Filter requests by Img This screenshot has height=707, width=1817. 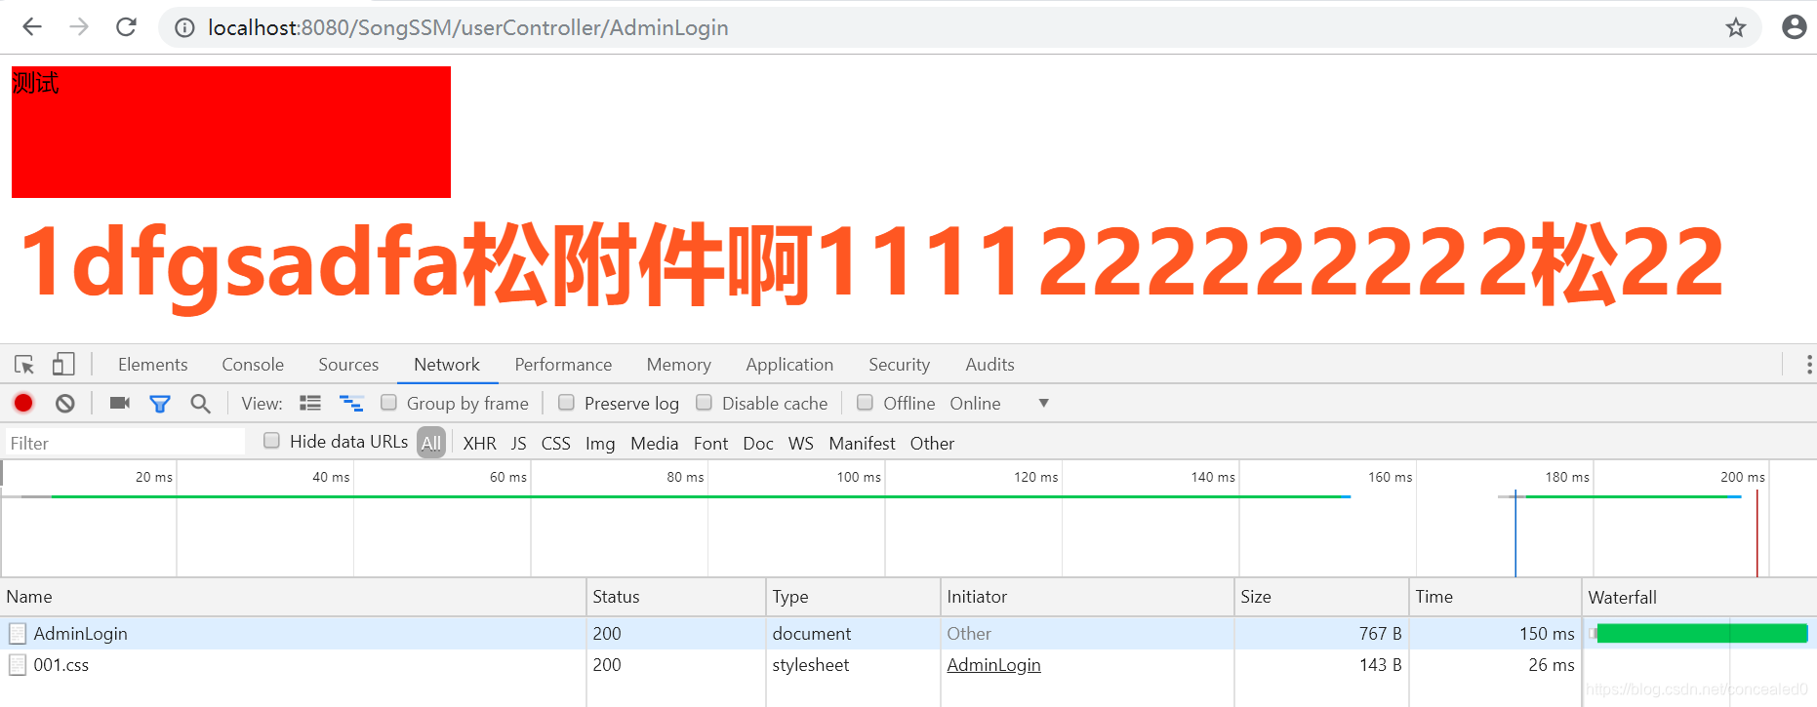click(600, 444)
